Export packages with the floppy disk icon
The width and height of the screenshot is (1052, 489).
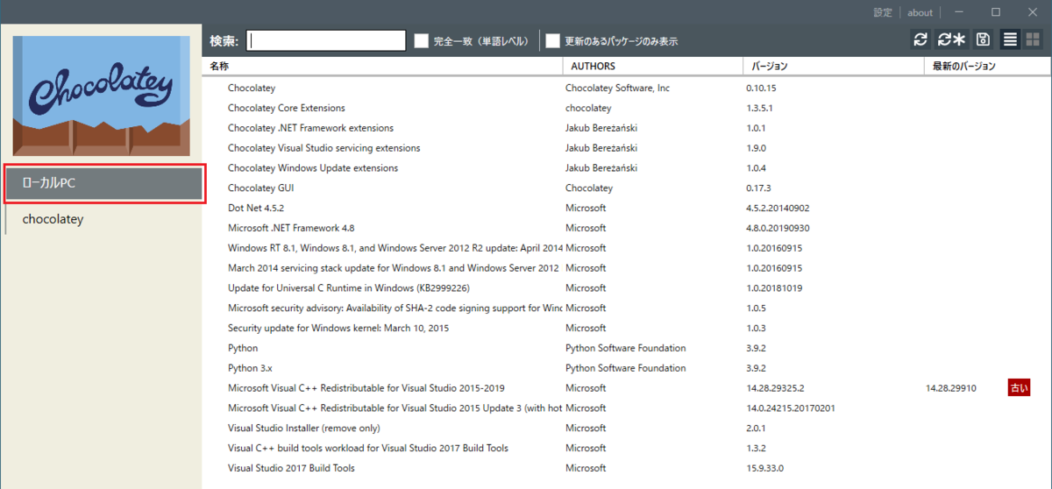pyautogui.click(x=984, y=39)
